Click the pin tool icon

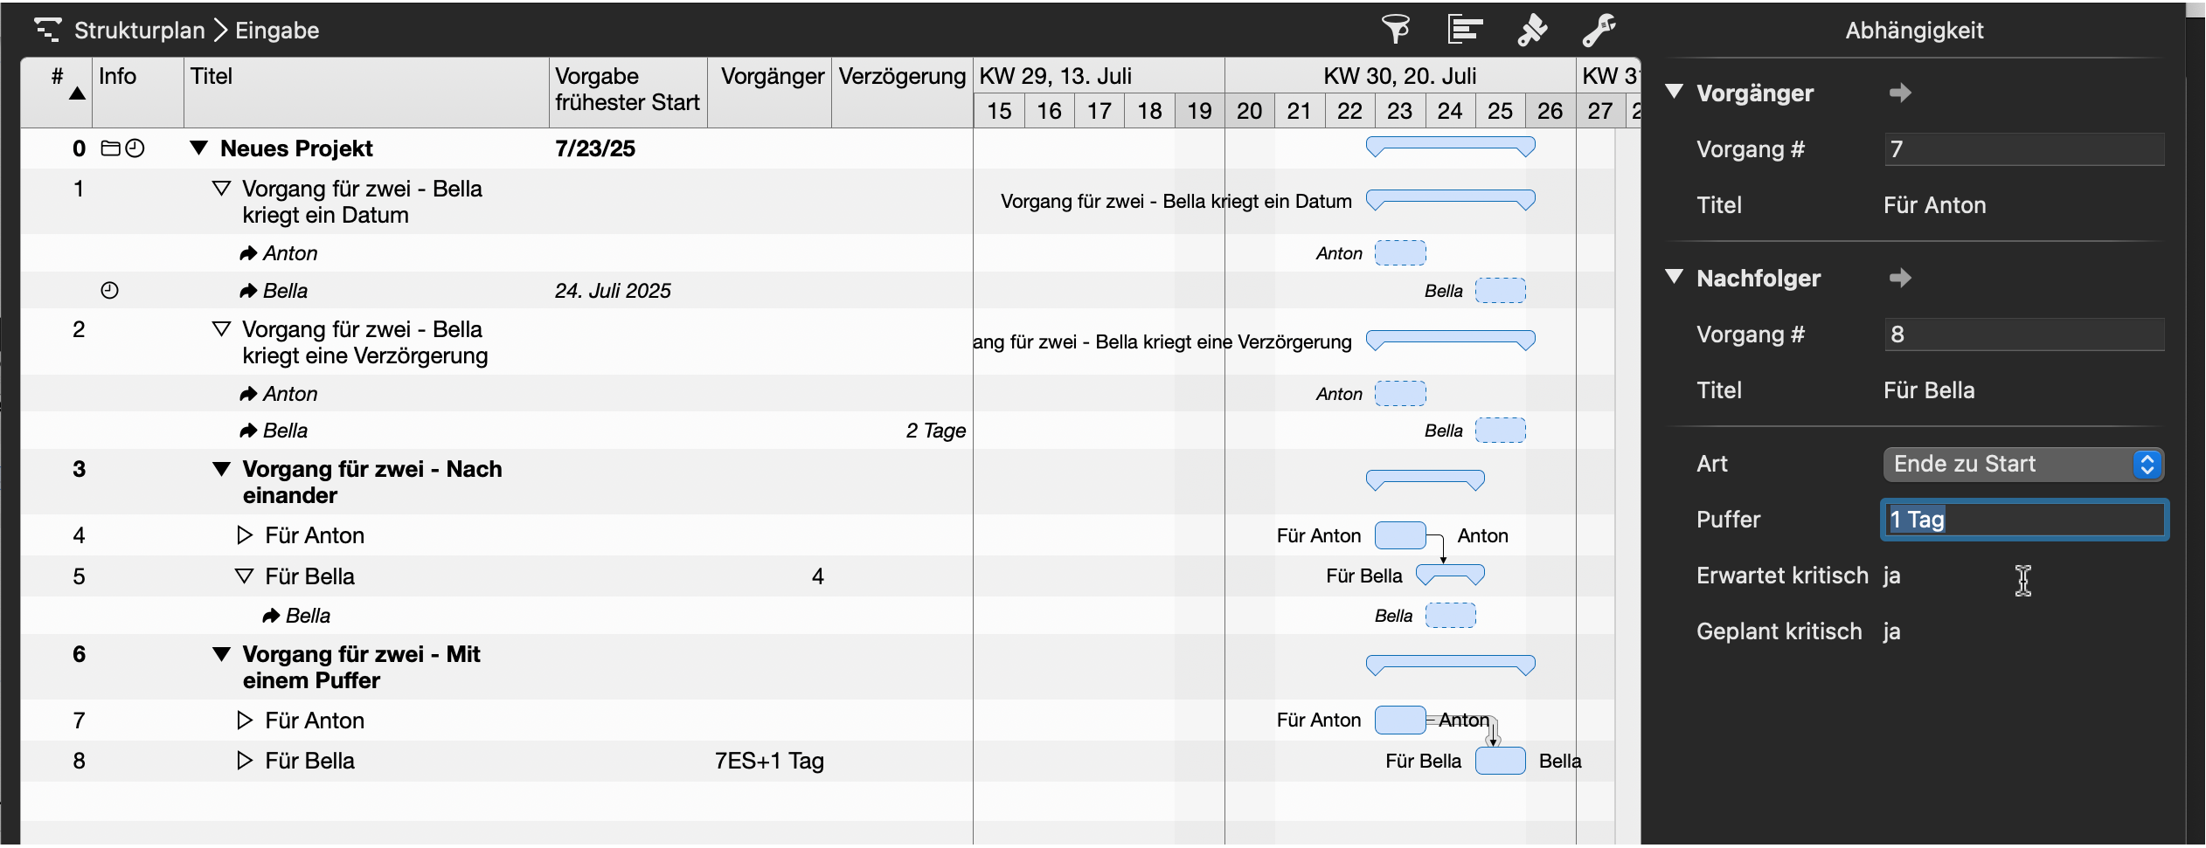[1531, 30]
